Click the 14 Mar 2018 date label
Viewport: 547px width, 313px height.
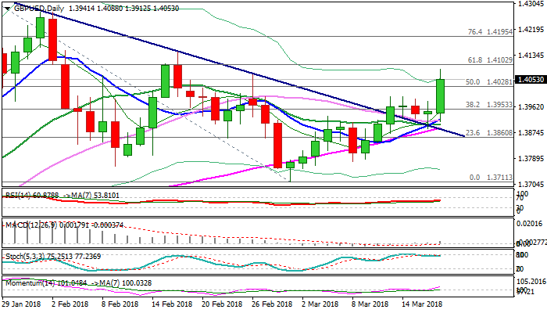(x=422, y=304)
